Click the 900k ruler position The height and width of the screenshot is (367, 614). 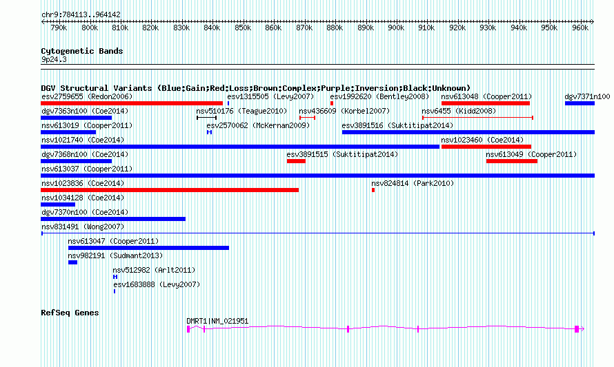[396, 28]
